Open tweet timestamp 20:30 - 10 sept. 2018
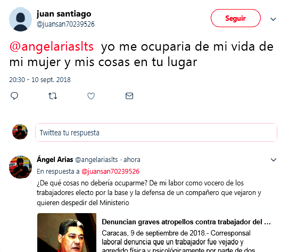This screenshot has height=252, width=289. [40, 80]
